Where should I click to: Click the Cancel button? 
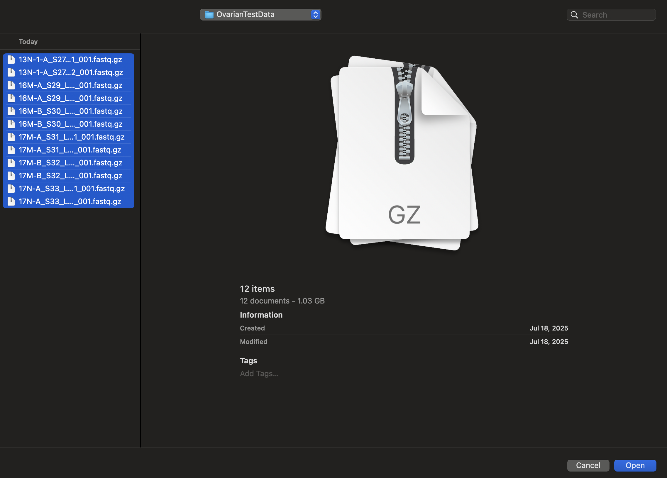click(588, 465)
